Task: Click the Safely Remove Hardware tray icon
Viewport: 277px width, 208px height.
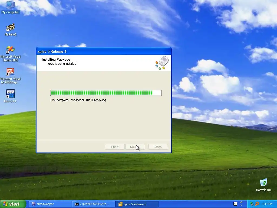Action: pos(252,204)
